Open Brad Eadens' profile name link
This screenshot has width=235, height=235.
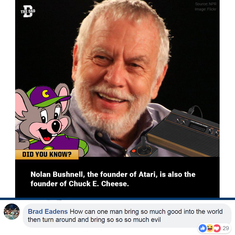(48, 211)
